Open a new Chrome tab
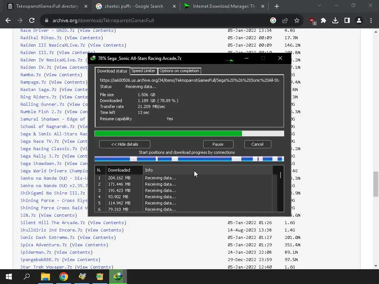This screenshot has width=379, height=284. coord(277,6)
